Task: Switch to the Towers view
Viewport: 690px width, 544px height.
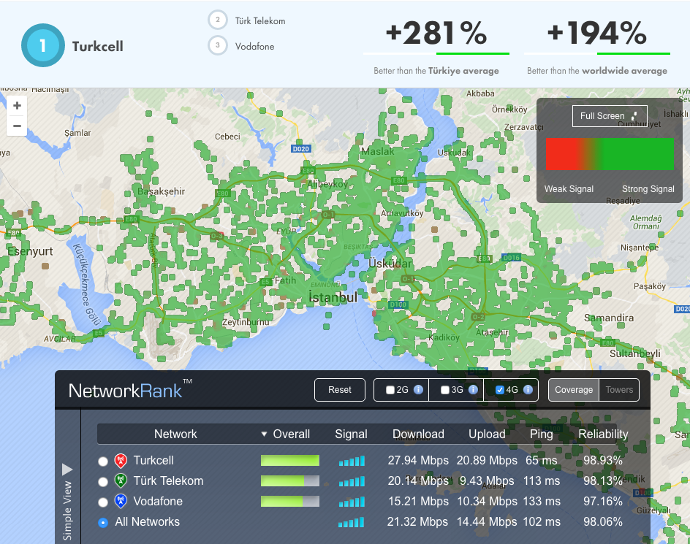Action: pos(619,390)
